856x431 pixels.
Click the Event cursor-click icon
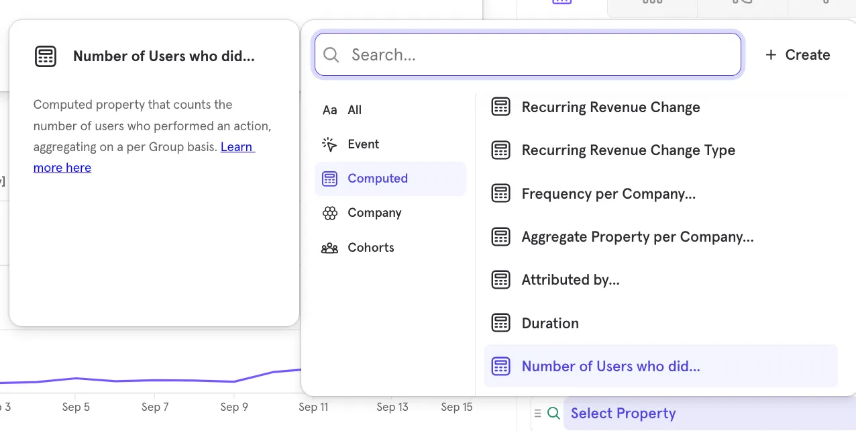[329, 144]
